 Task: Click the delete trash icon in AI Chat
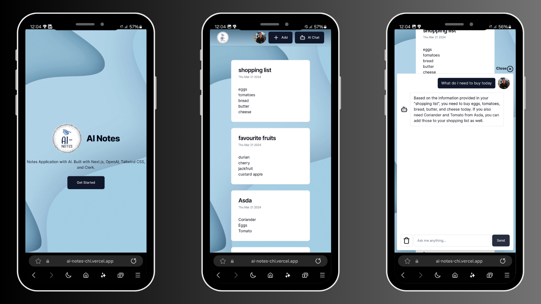pyautogui.click(x=406, y=240)
